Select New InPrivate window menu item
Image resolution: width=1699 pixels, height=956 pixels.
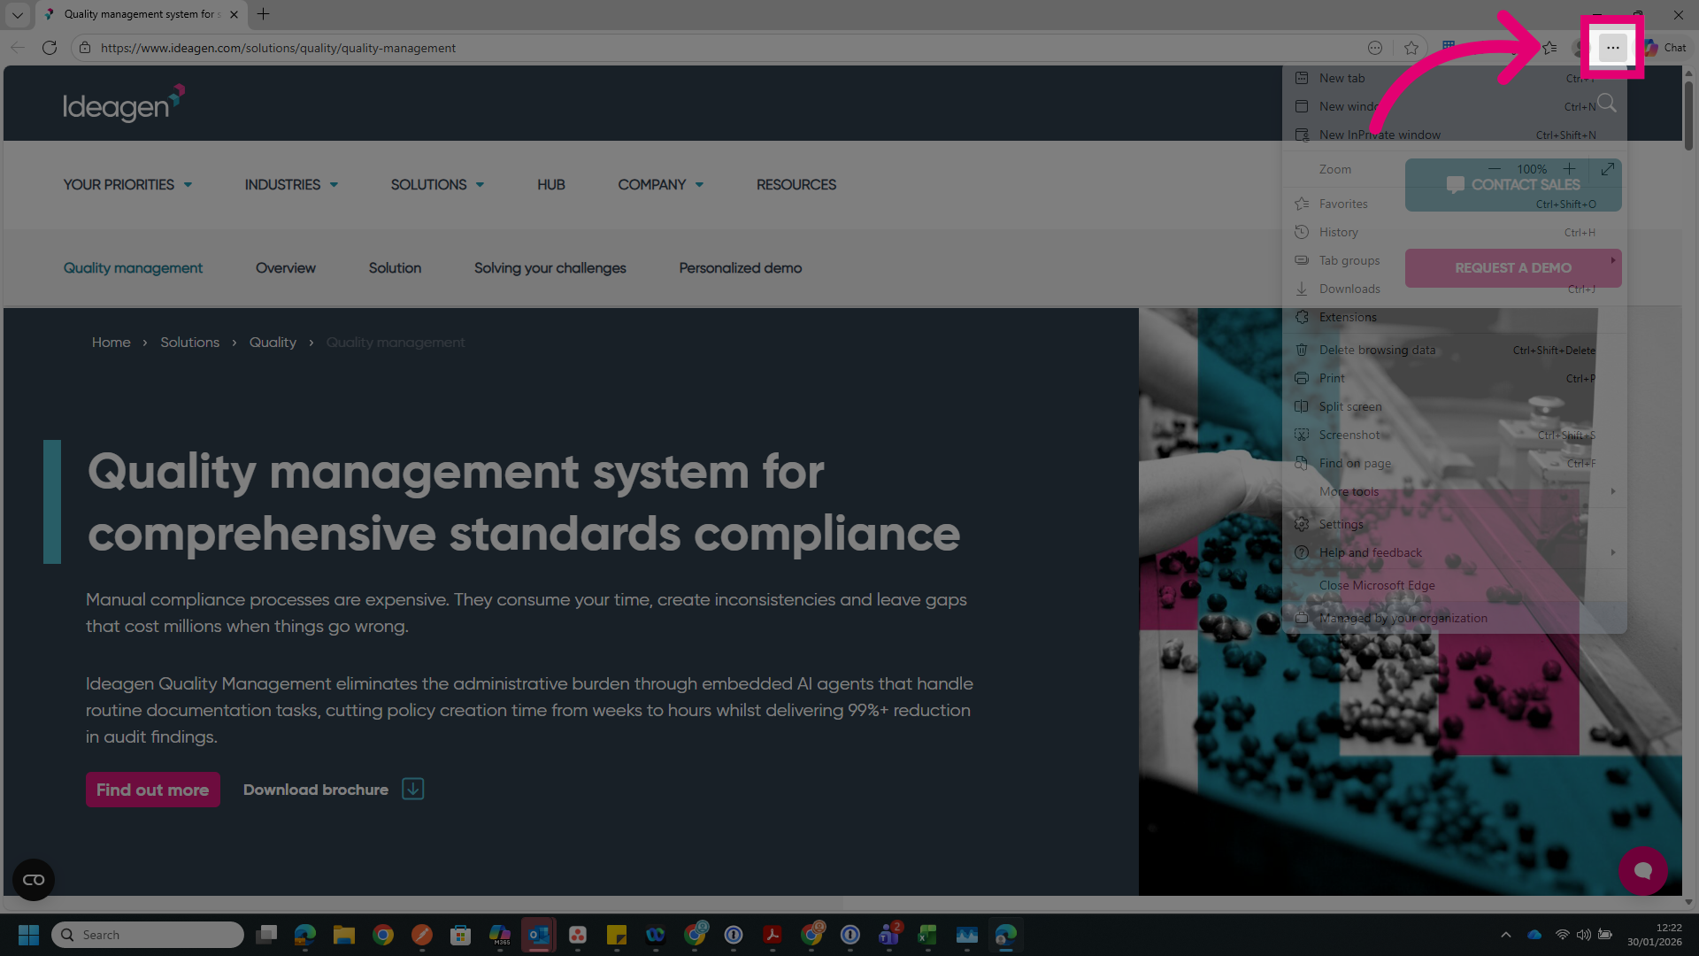pos(1454,135)
